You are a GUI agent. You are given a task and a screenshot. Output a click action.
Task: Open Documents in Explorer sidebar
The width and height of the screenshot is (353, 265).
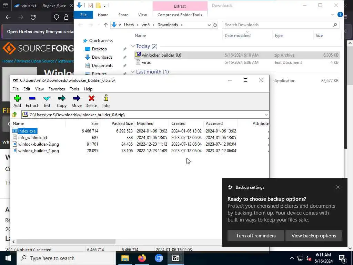pyautogui.click(x=102, y=66)
